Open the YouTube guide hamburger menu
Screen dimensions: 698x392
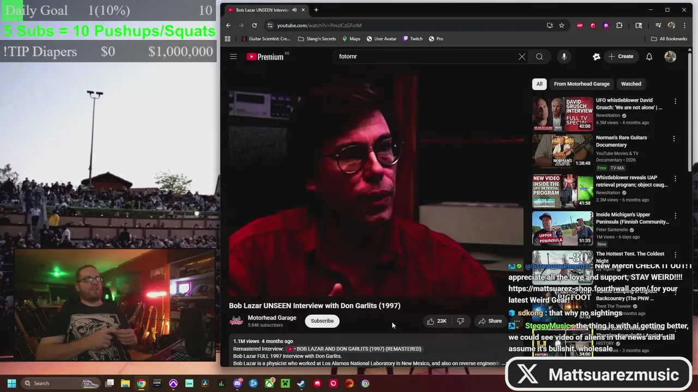[x=233, y=57]
